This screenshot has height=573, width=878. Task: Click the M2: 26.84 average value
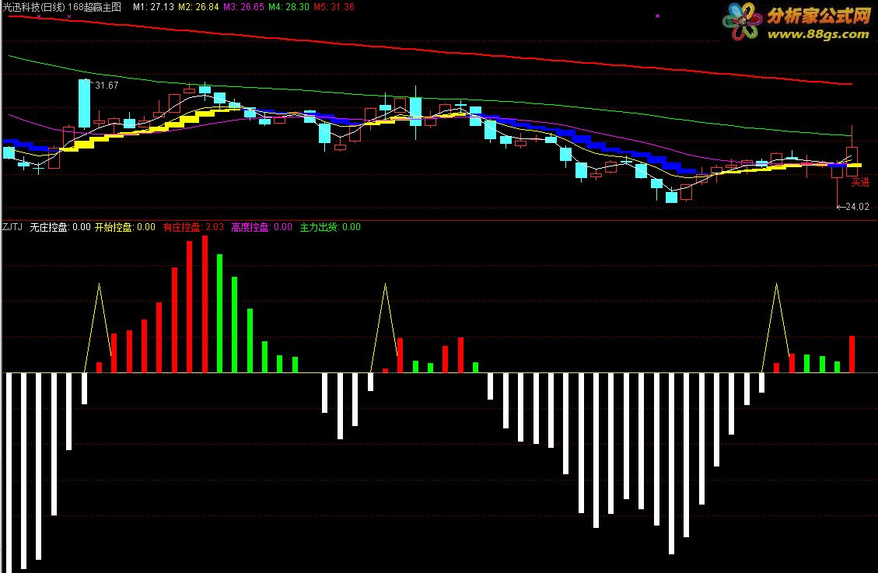[x=198, y=7]
